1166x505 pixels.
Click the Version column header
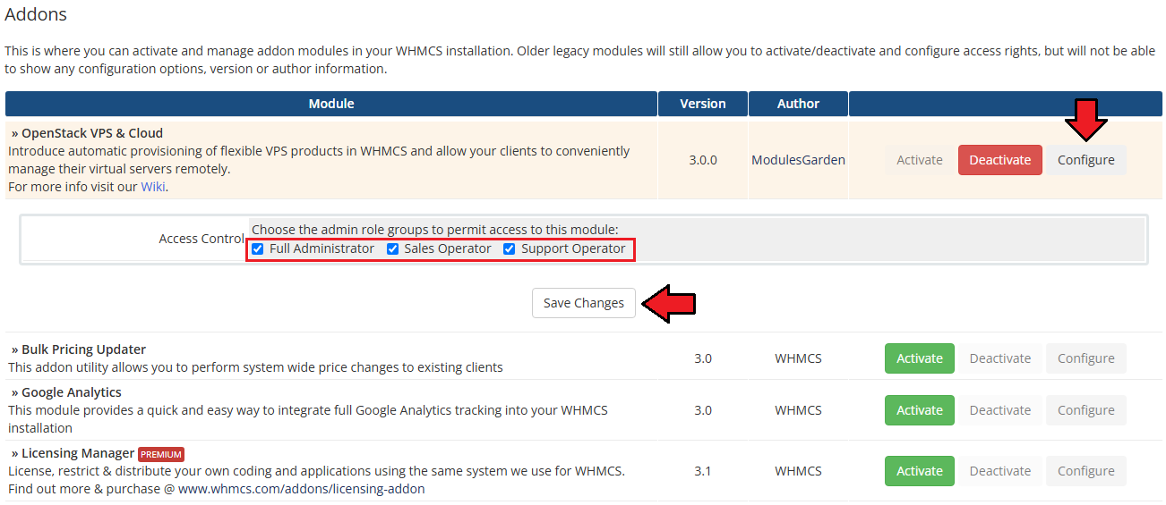click(x=702, y=104)
